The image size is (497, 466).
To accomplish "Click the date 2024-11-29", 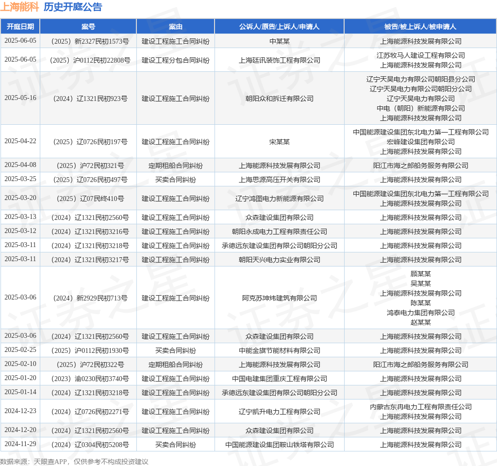I will (x=20, y=444).
